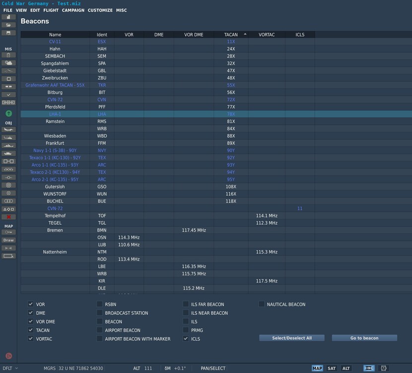Click the rectangle select tool icon
412x373 pixels.
(8, 256)
